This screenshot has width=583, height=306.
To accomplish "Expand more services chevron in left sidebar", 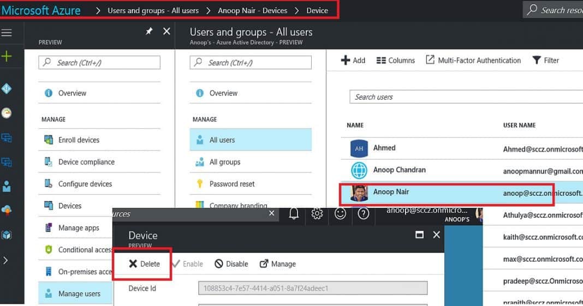I will (x=6, y=260).
